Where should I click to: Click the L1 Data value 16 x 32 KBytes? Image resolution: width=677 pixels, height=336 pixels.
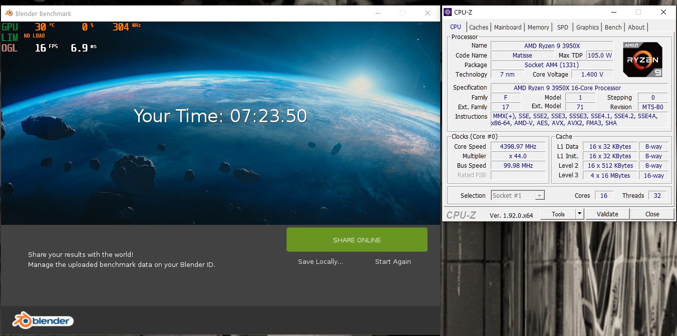[x=610, y=147]
